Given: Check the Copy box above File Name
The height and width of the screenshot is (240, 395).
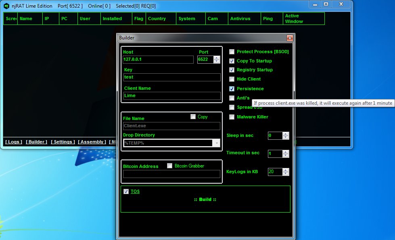Looking at the screenshot, I should tap(193, 117).
